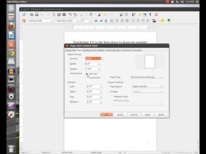The height and width of the screenshot is (154, 206).
Task: Click the Print toolbar icon
Action: click(x=59, y=15)
